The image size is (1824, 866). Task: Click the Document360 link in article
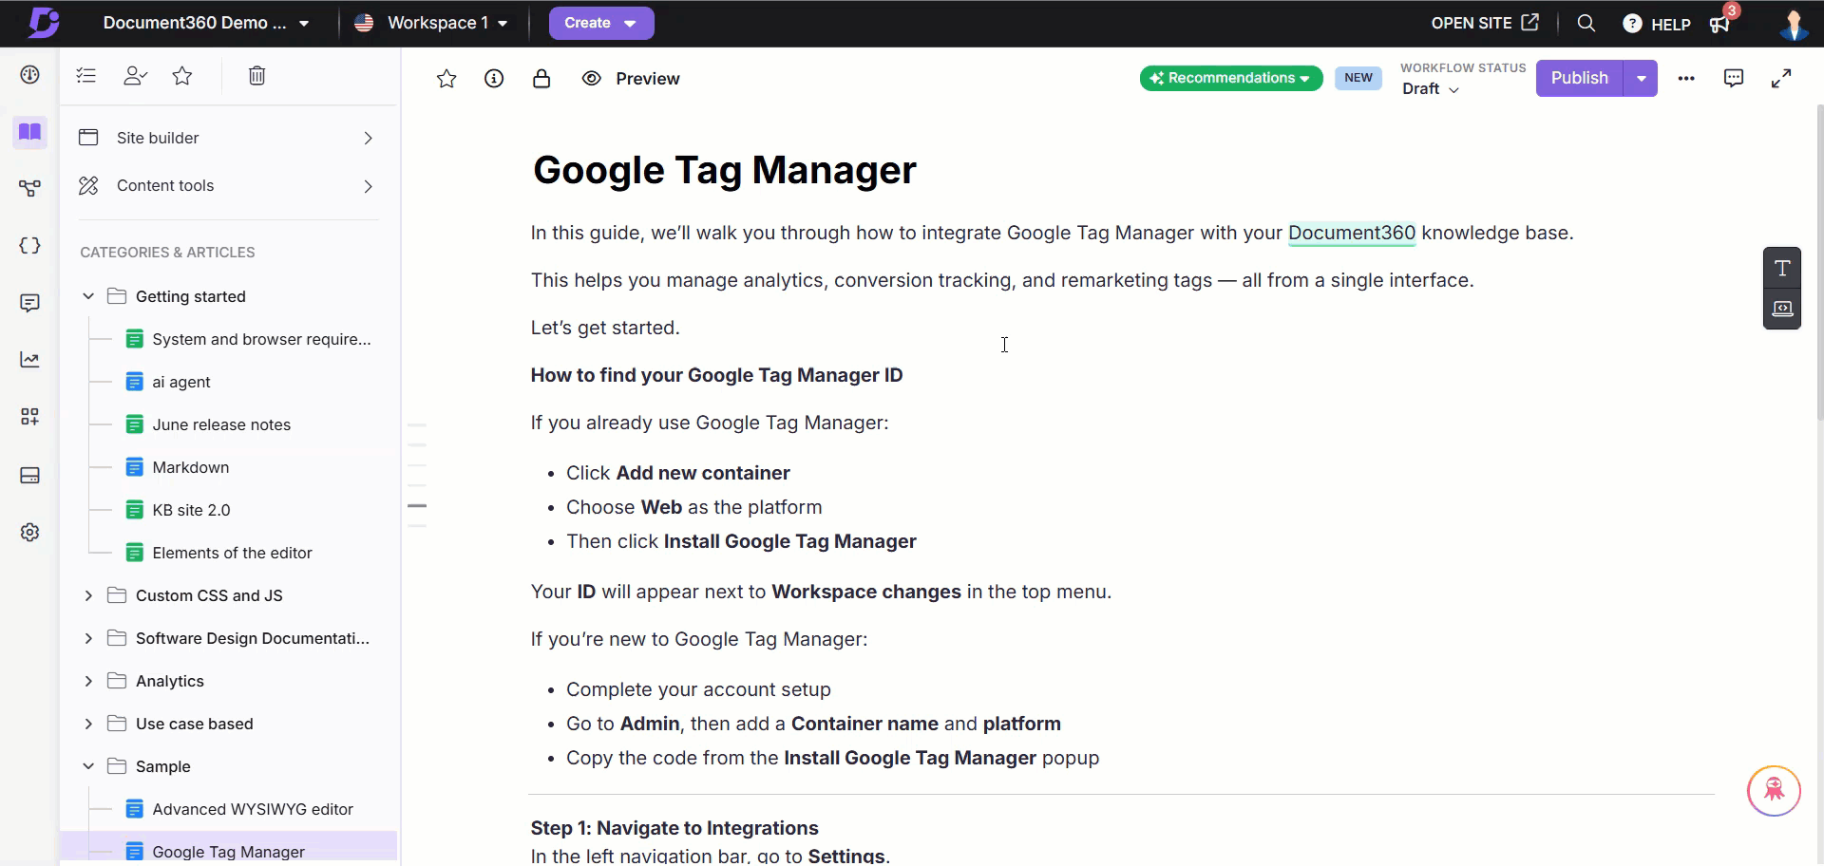coord(1351,233)
